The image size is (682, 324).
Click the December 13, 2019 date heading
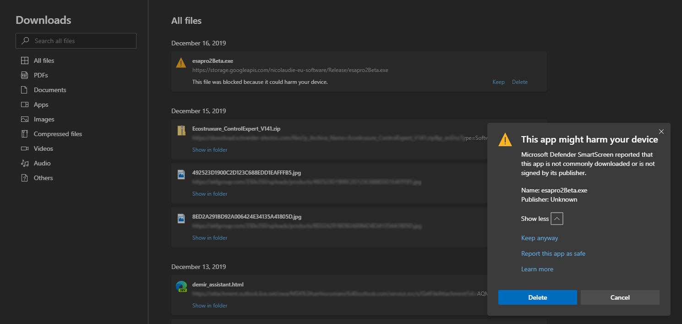(x=199, y=267)
